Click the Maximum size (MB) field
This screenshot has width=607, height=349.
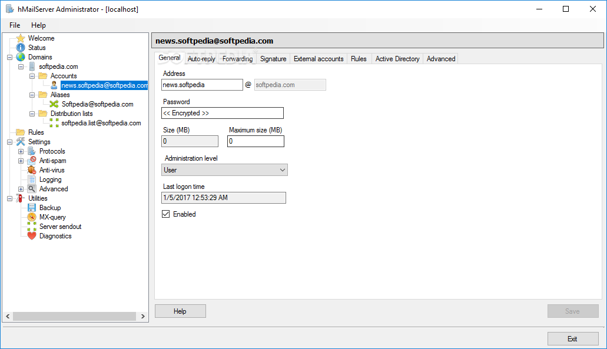point(256,141)
